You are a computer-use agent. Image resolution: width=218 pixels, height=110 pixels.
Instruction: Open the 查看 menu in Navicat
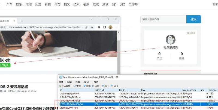pos(78,82)
